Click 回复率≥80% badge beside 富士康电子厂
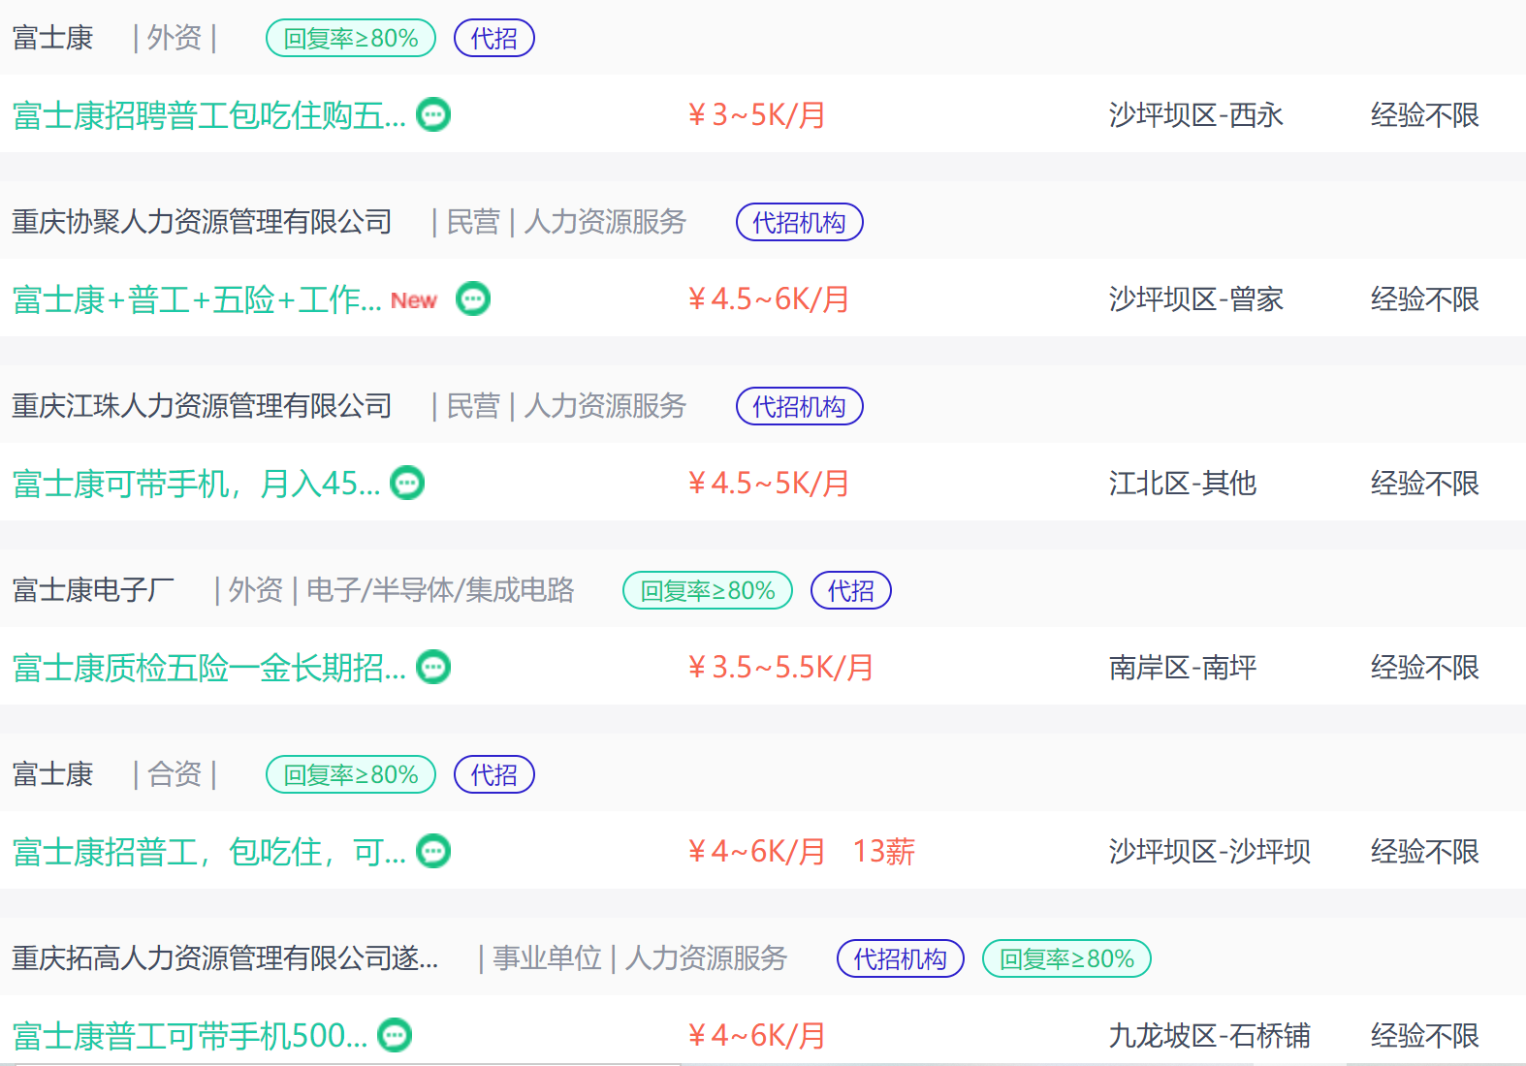Image resolution: width=1526 pixels, height=1066 pixels. tap(708, 591)
